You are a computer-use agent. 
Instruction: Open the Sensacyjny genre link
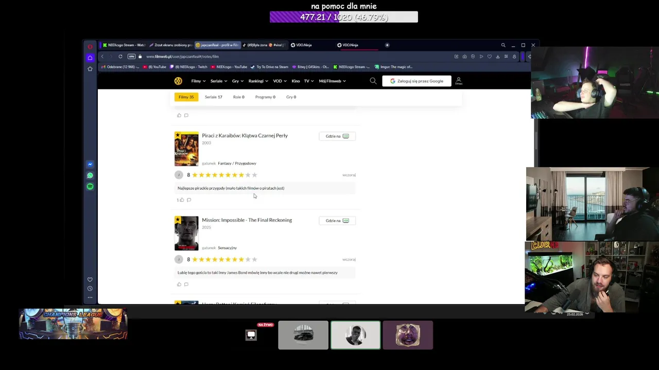pos(227,248)
